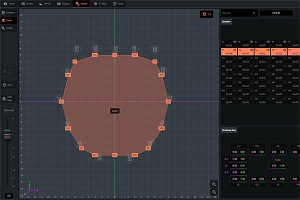Select the FCR zone vertex handle
This screenshot has width=300, height=200.
135,55
